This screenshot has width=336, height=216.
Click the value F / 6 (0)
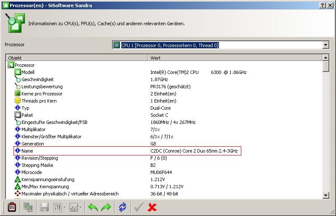[159, 158]
